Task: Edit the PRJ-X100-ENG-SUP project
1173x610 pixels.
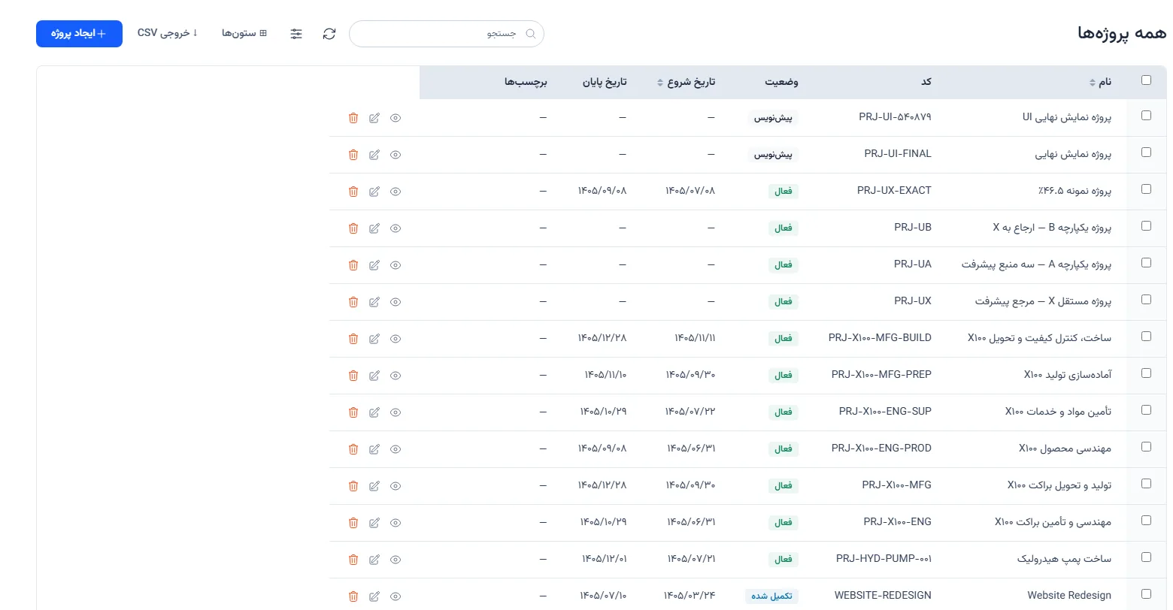Action: click(x=374, y=412)
